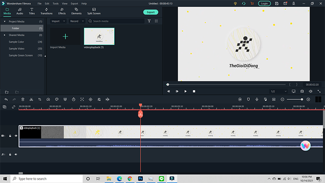
Task: Click the grid view icon in media panel
Action: 156,21
